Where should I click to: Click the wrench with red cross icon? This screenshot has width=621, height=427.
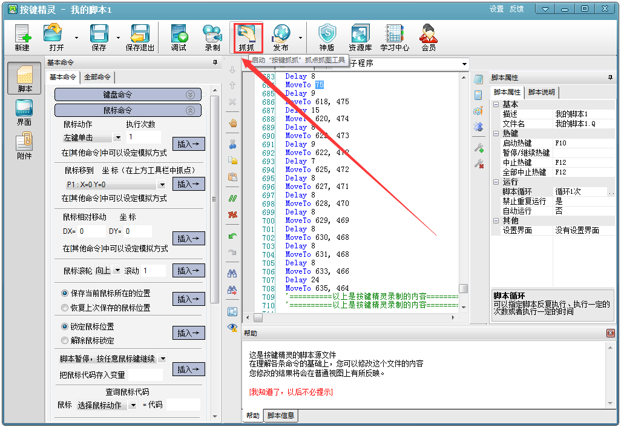pyautogui.click(x=479, y=164)
